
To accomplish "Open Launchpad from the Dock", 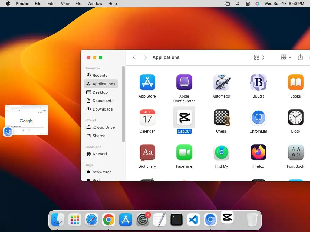I will click(x=75, y=220).
